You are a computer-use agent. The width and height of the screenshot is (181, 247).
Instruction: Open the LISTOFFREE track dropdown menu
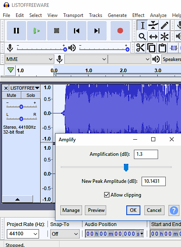(25, 88)
